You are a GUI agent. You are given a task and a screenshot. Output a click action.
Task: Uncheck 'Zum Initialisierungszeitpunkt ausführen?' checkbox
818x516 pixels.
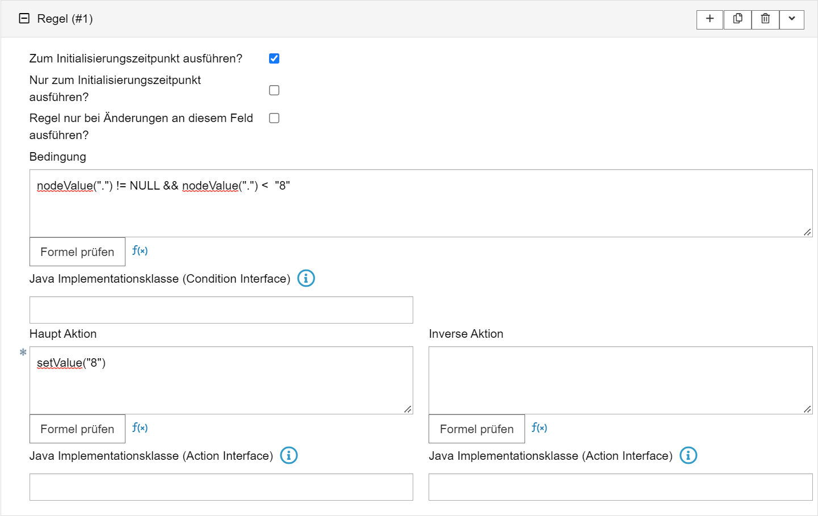pos(274,58)
